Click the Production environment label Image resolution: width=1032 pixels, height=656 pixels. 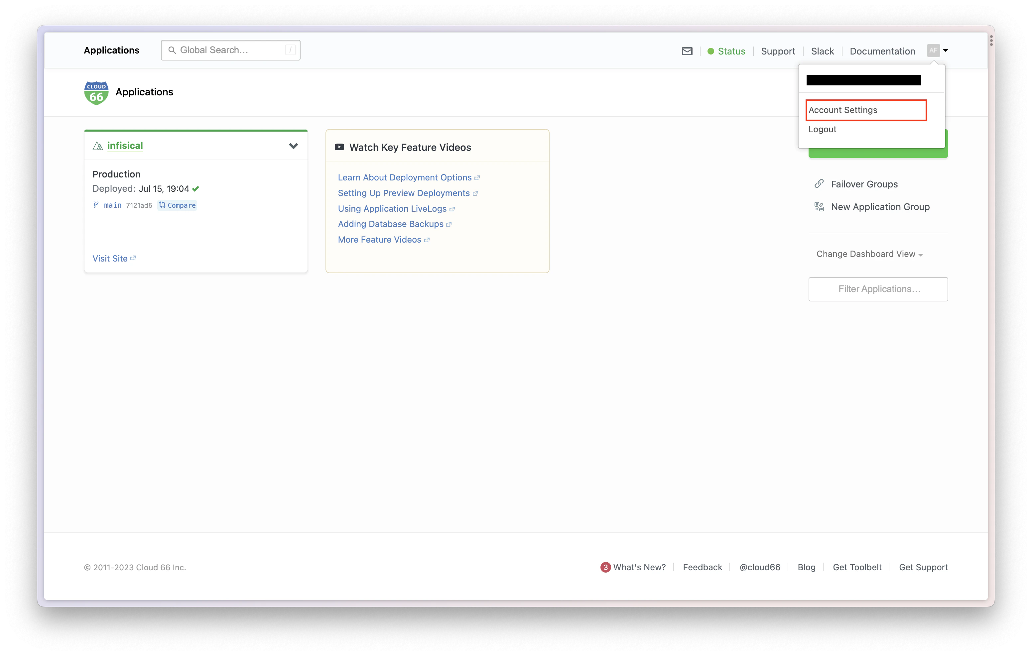(117, 174)
